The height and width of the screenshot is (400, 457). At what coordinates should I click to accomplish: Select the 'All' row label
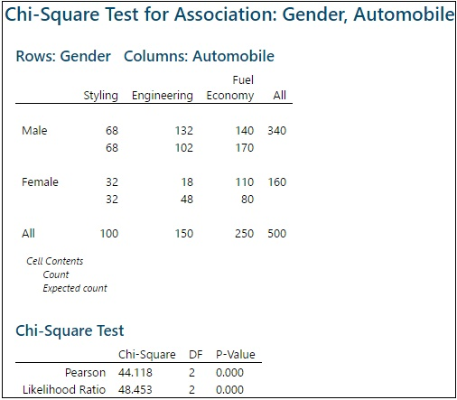tap(28, 234)
